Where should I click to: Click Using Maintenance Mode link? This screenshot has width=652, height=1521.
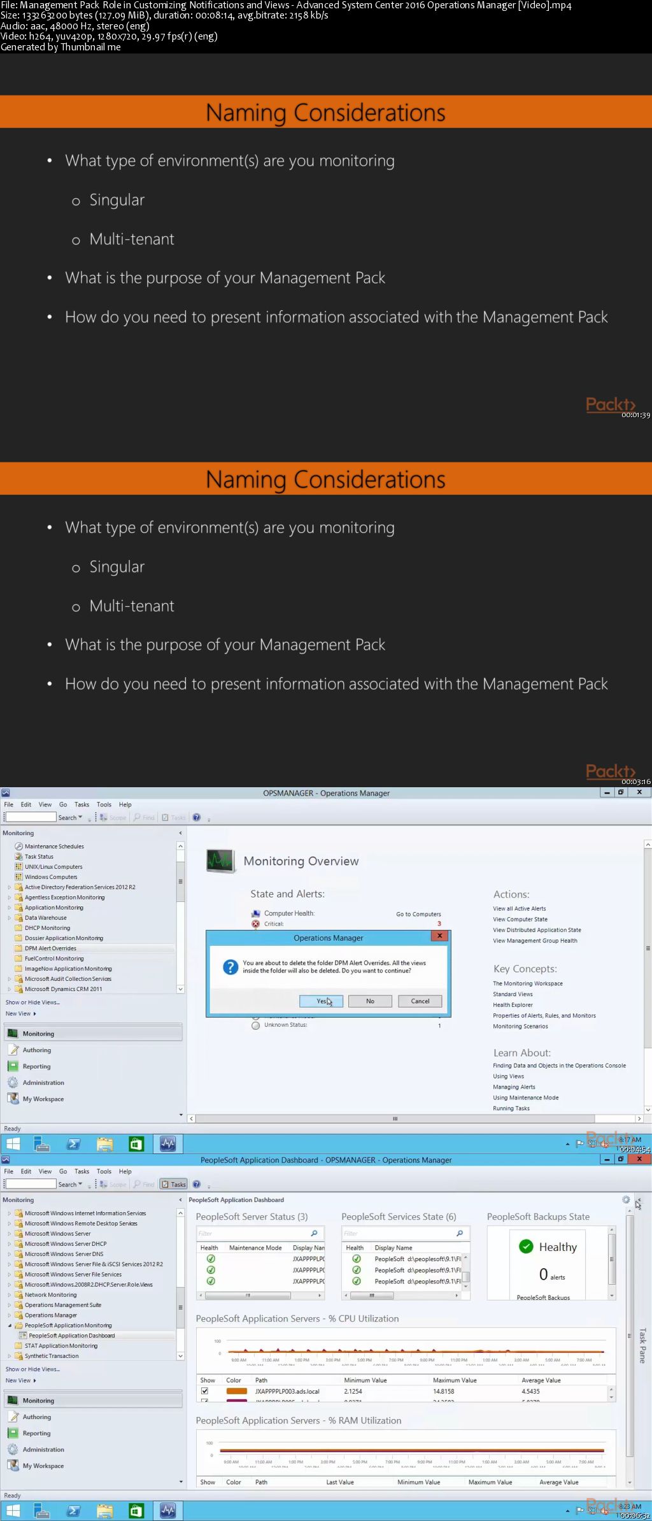(525, 1097)
